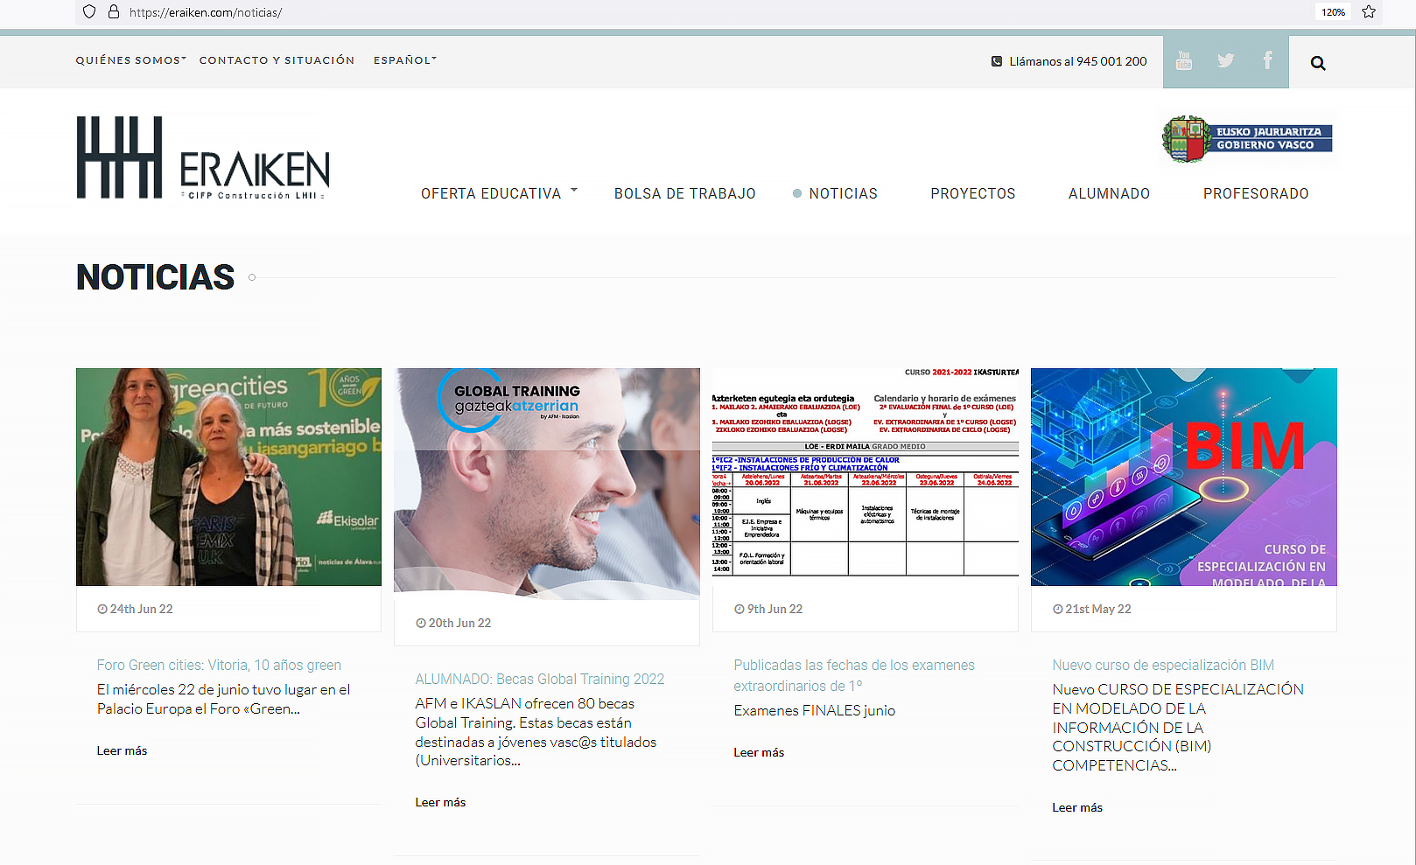The image size is (1416, 865).
Task: Open the Profesorado section
Action: (x=1256, y=193)
